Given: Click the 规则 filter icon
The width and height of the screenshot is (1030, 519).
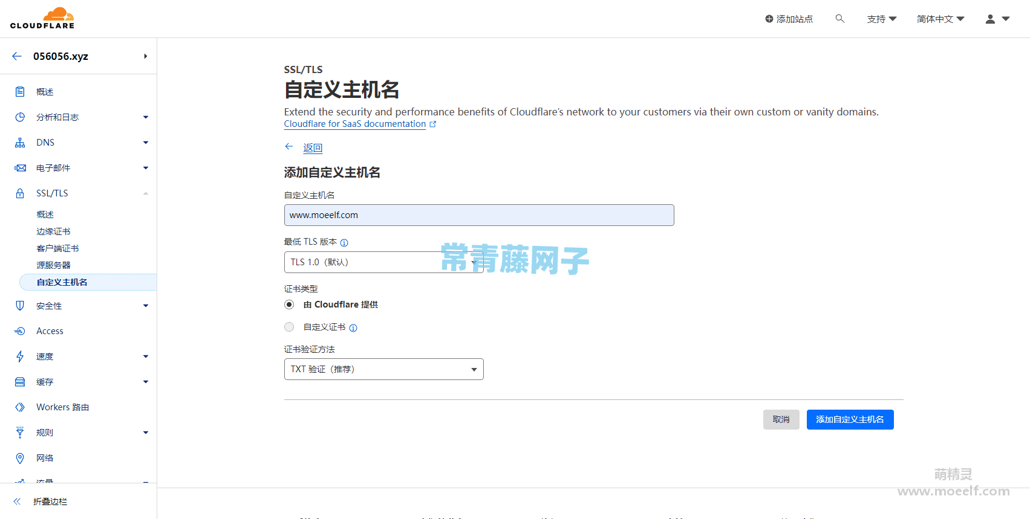Looking at the screenshot, I should [x=20, y=433].
